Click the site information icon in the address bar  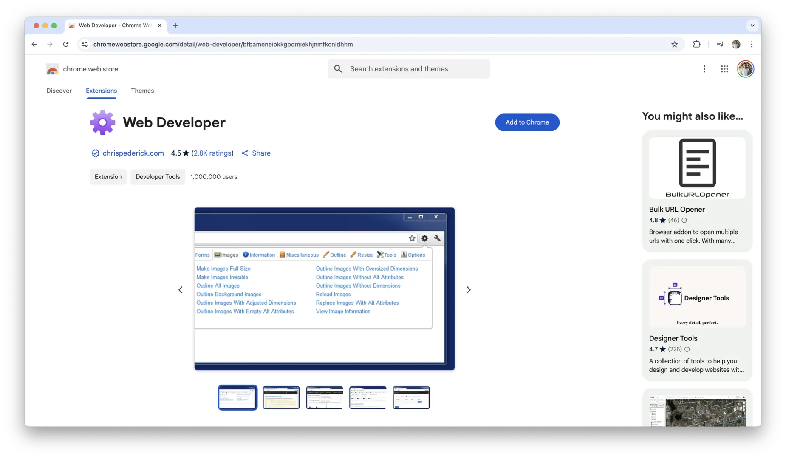click(x=84, y=44)
